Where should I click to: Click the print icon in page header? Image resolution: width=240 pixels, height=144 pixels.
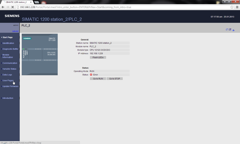pyautogui.click(x=233, y=30)
